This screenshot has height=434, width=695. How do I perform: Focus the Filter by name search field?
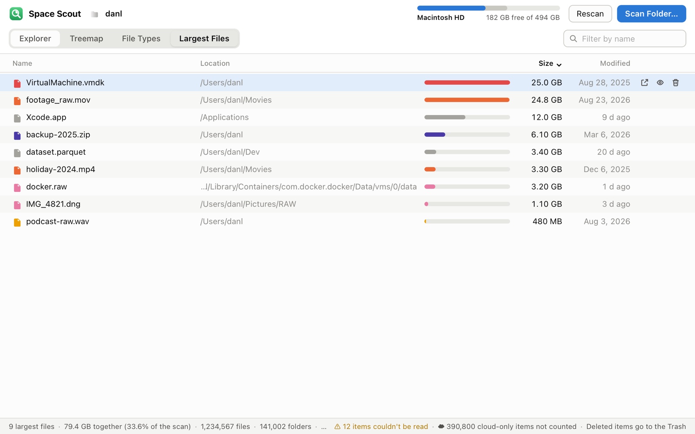tap(625, 39)
